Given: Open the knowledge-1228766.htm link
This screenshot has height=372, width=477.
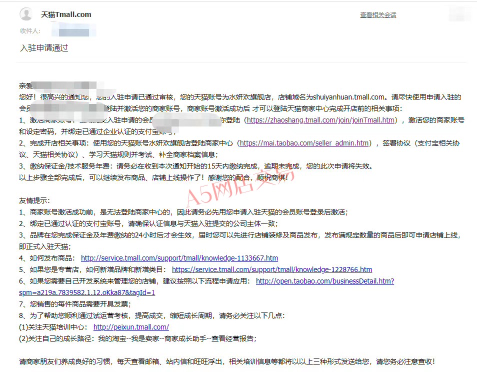Looking at the screenshot, I should pyautogui.click(x=272, y=270).
